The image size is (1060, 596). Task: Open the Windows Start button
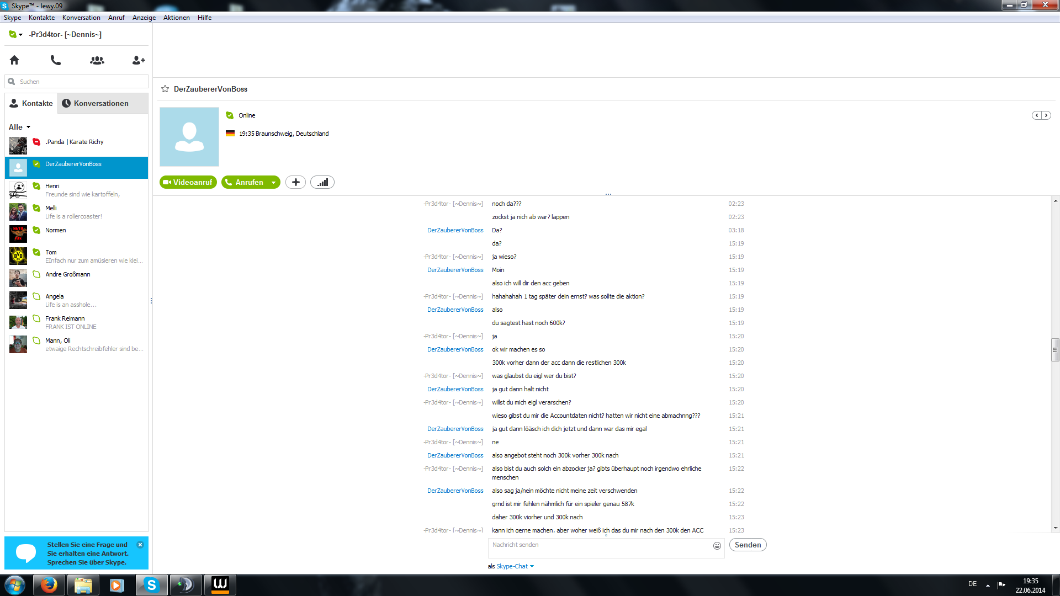[x=15, y=585]
